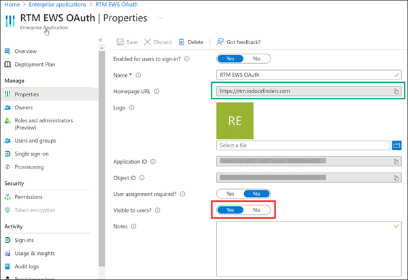Click the Owners people icon

click(x=7, y=107)
